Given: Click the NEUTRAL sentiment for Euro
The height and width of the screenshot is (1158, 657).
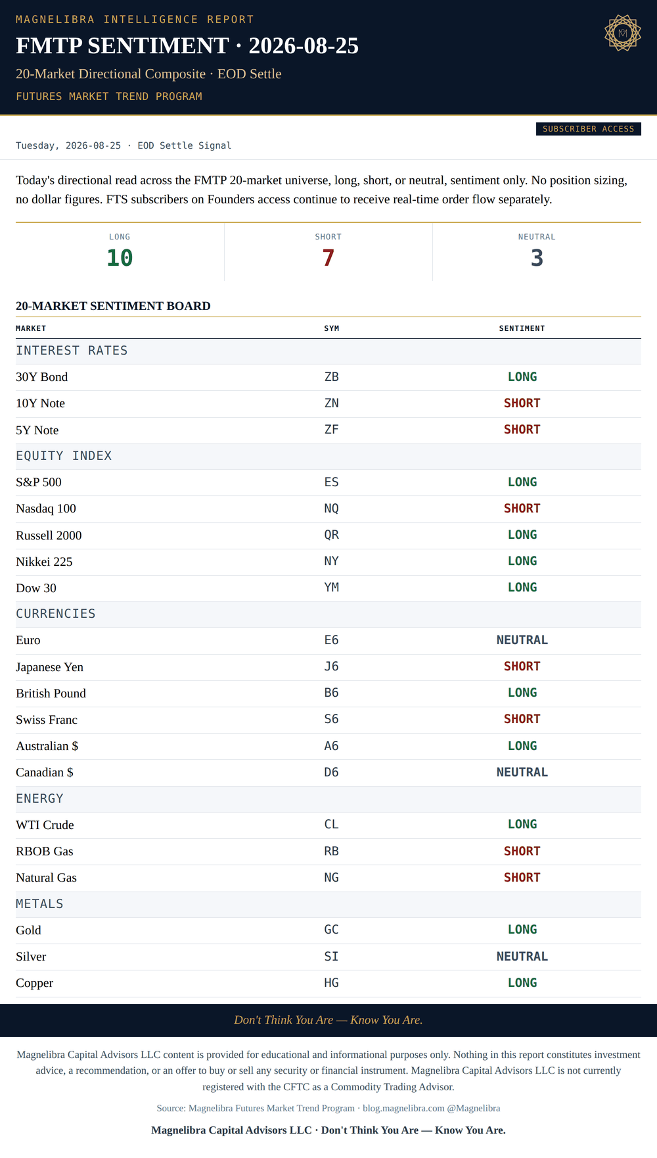Looking at the screenshot, I should (x=522, y=640).
